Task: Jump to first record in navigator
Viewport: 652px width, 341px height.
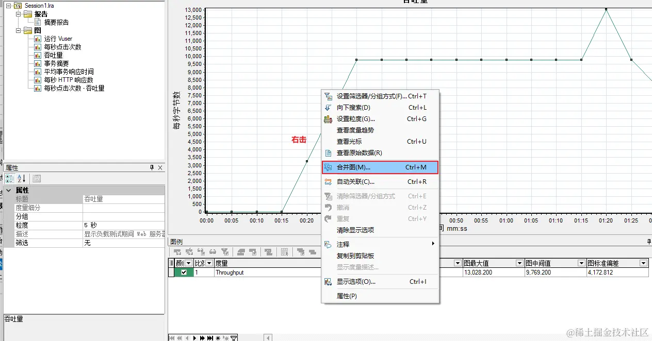Action: click(x=172, y=338)
